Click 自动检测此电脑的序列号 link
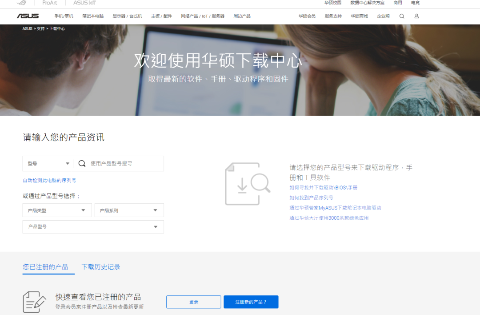480x315 pixels. pos(49,181)
